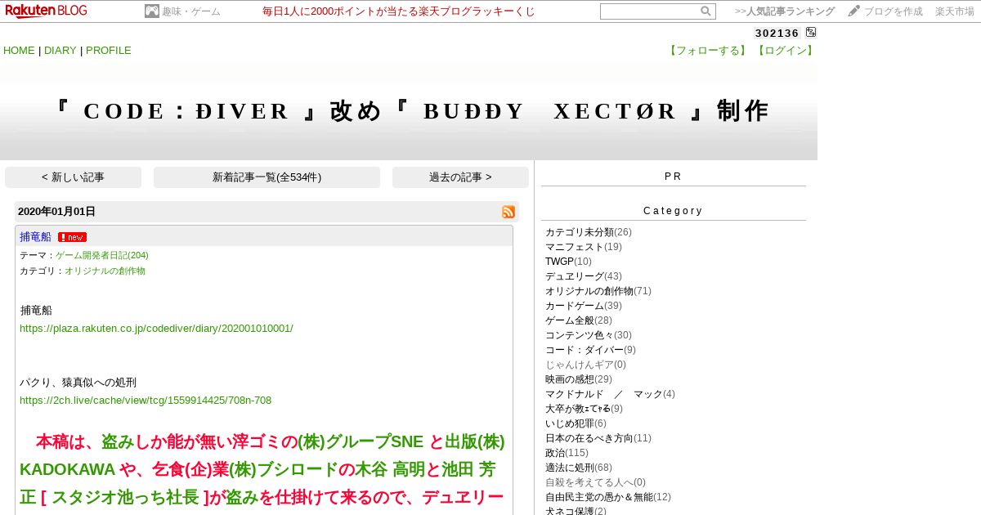981x515 pixels.
Task: Click 【ログイン】 link
Action: pos(785,51)
